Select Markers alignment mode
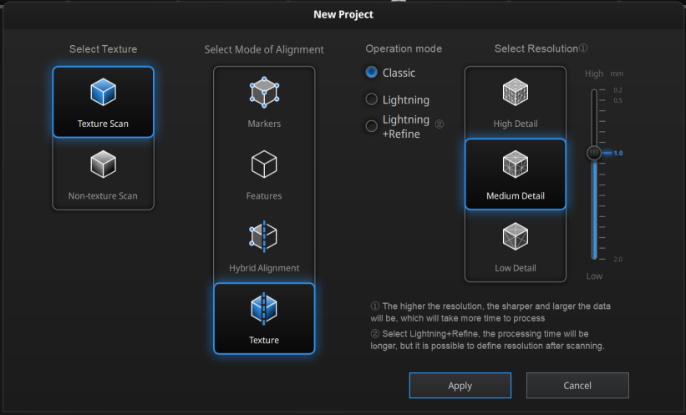 point(264,103)
